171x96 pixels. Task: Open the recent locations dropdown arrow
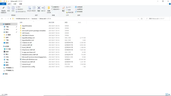(8, 19)
